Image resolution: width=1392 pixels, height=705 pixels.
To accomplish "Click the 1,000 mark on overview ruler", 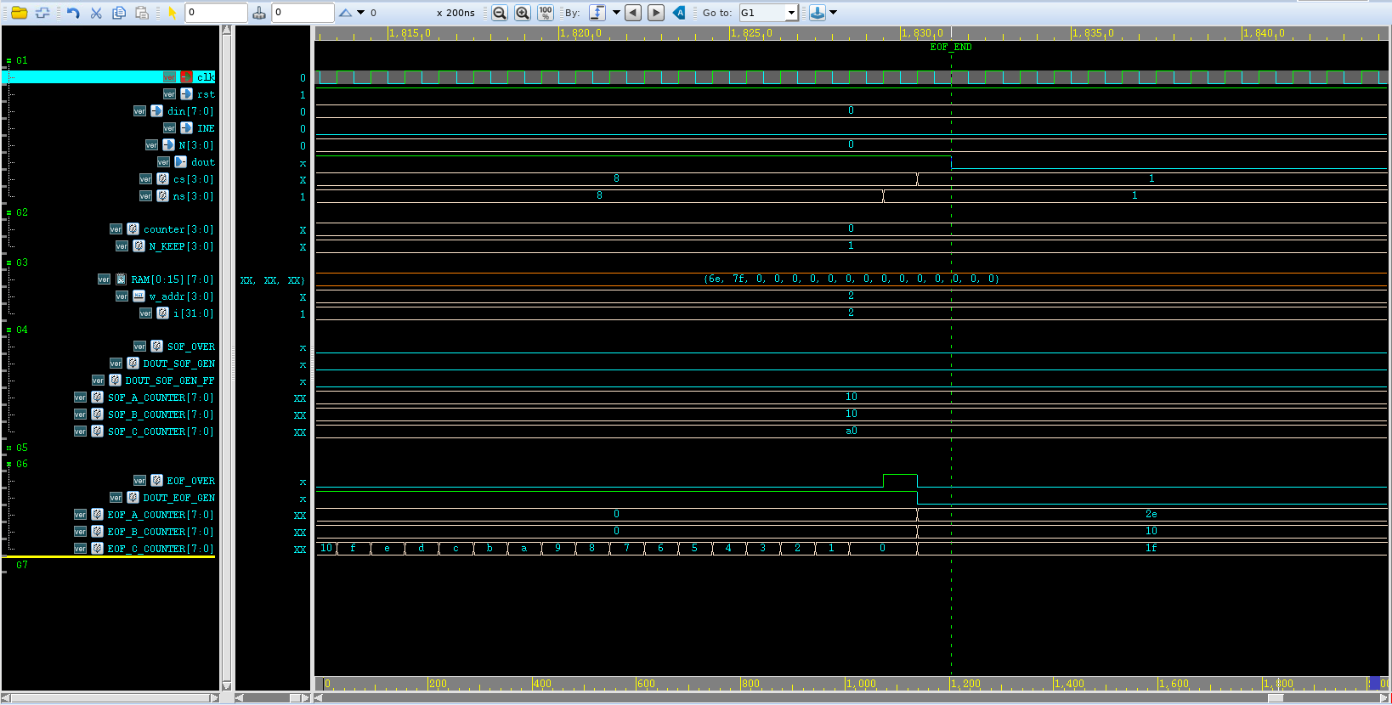I will point(861,684).
